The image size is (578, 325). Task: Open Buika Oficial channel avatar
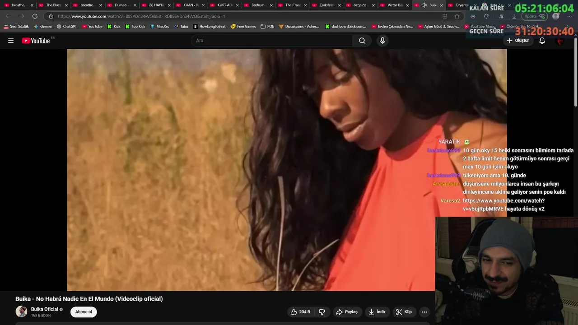click(x=21, y=311)
